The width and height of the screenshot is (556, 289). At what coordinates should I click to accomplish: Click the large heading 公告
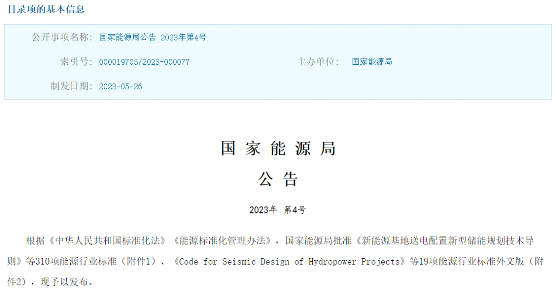pos(278,179)
